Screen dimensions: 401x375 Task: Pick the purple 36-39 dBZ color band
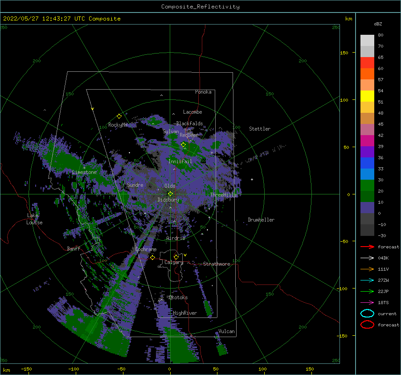pyautogui.click(x=367, y=152)
